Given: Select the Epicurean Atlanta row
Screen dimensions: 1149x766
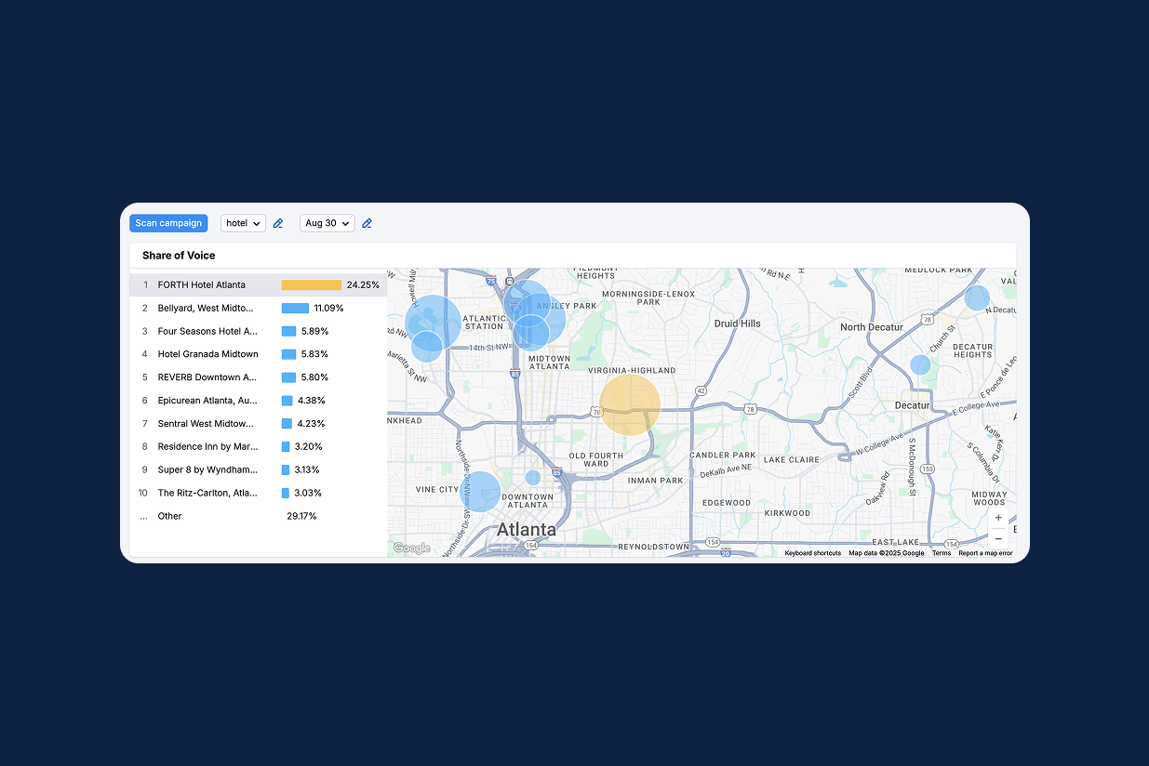Looking at the screenshot, I should pos(258,401).
